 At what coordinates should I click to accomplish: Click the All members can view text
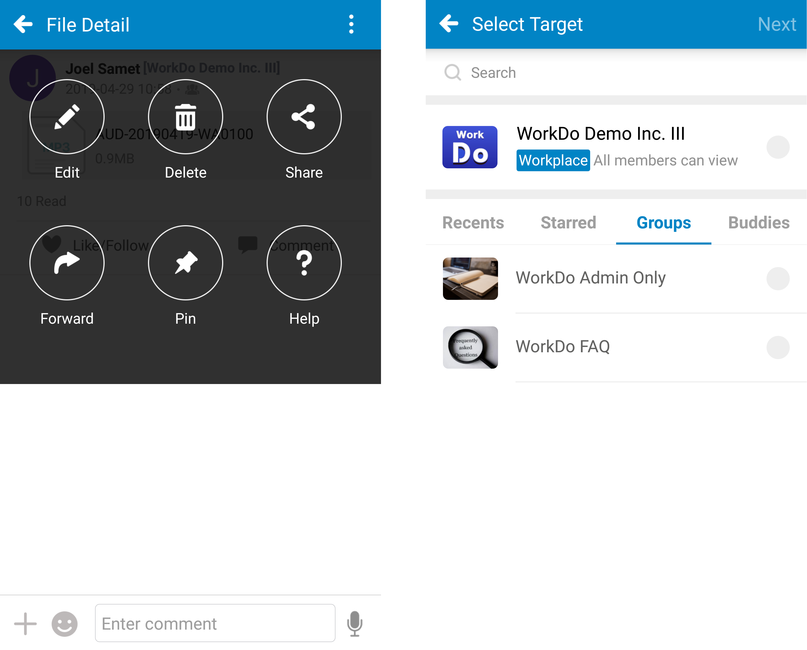(665, 160)
